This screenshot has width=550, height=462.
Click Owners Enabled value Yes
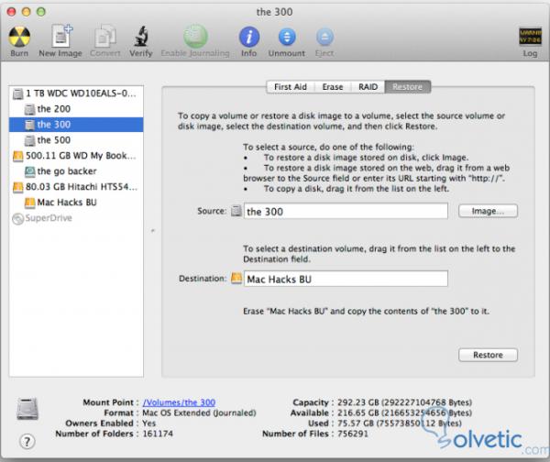tap(149, 423)
